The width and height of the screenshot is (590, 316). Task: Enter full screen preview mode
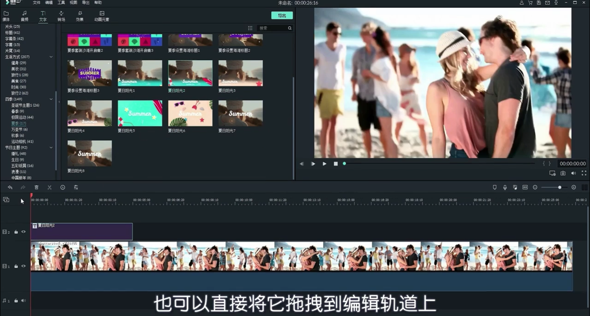(584, 173)
